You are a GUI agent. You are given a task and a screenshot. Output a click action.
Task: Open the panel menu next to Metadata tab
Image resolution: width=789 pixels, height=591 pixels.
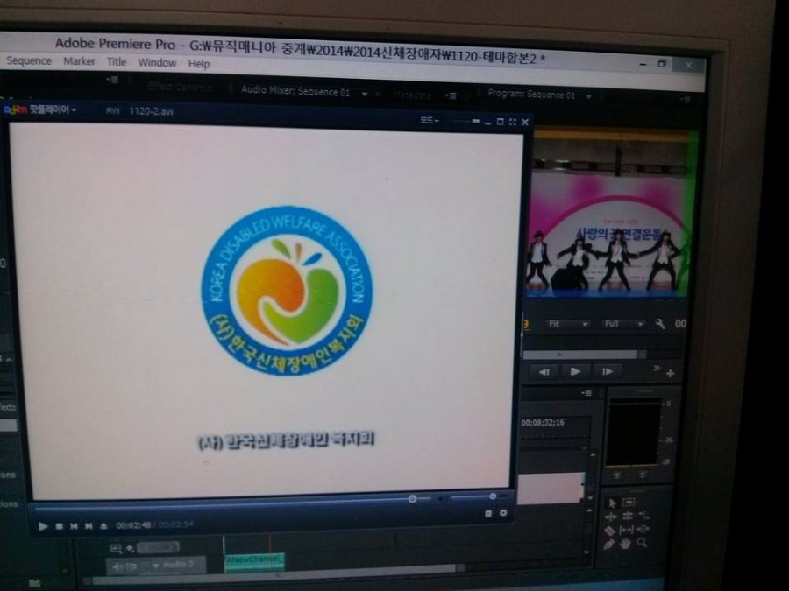(x=451, y=95)
